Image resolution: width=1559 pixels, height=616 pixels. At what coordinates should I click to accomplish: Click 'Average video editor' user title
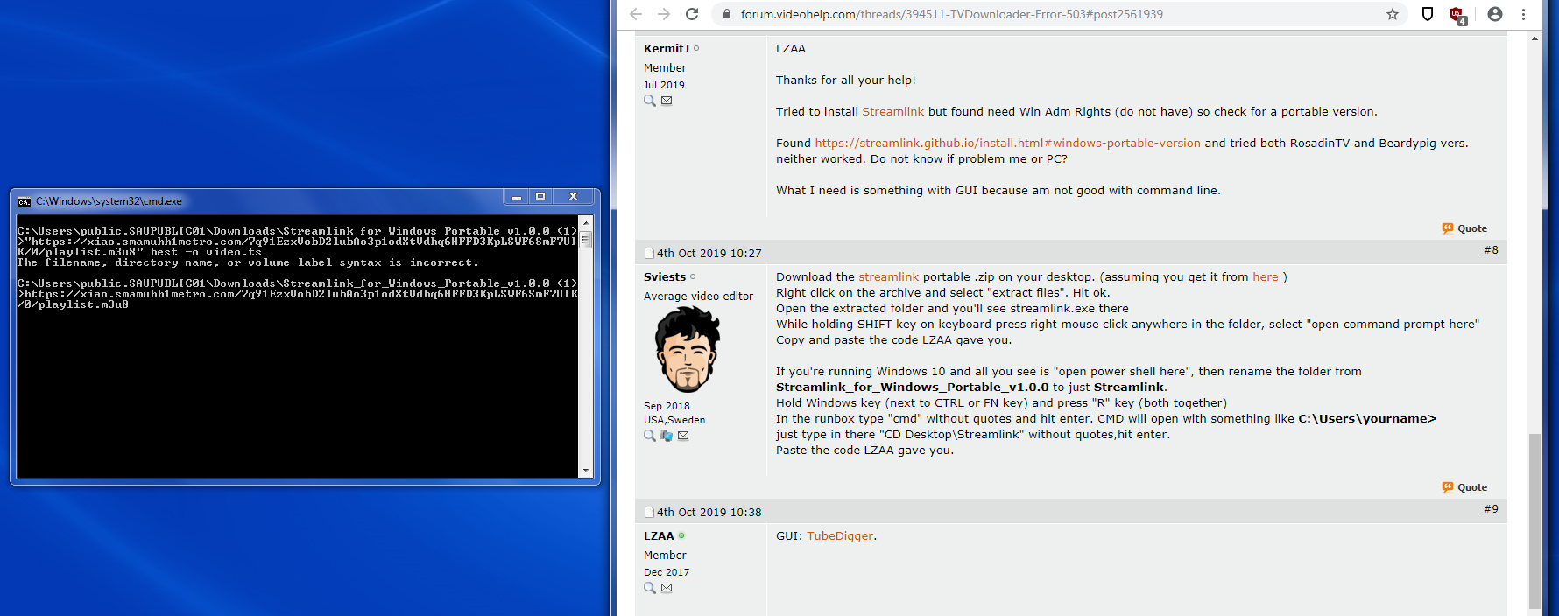pos(698,297)
